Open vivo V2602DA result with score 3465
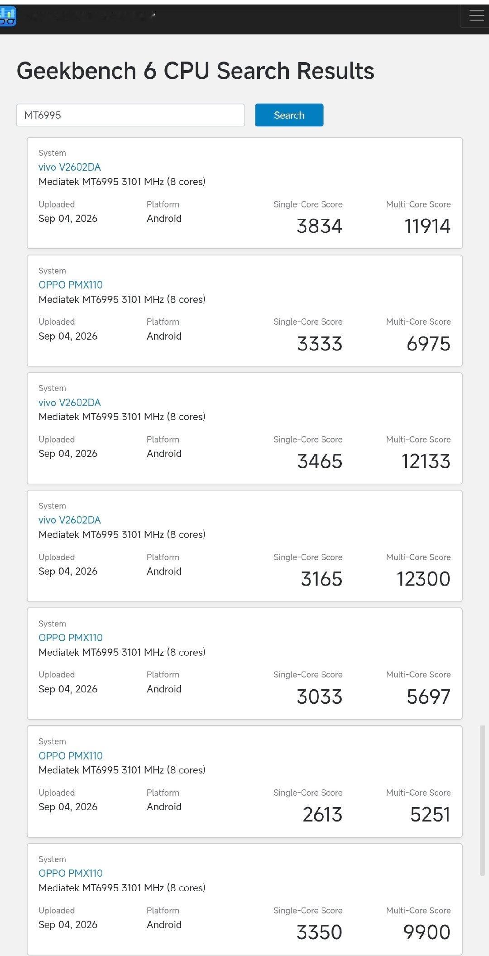This screenshot has height=956, width=489. click(70, 403)
